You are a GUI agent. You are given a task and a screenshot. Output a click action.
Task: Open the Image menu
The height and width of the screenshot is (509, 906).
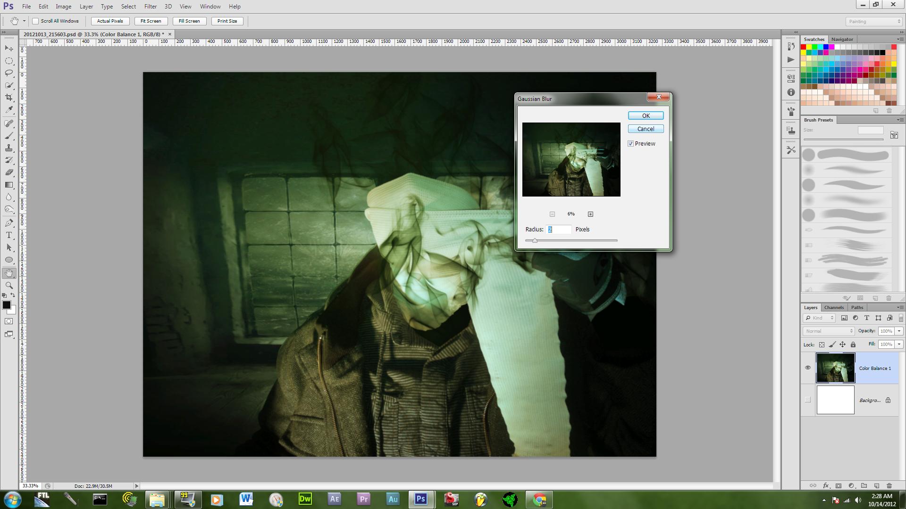click(x=64, y=7)
